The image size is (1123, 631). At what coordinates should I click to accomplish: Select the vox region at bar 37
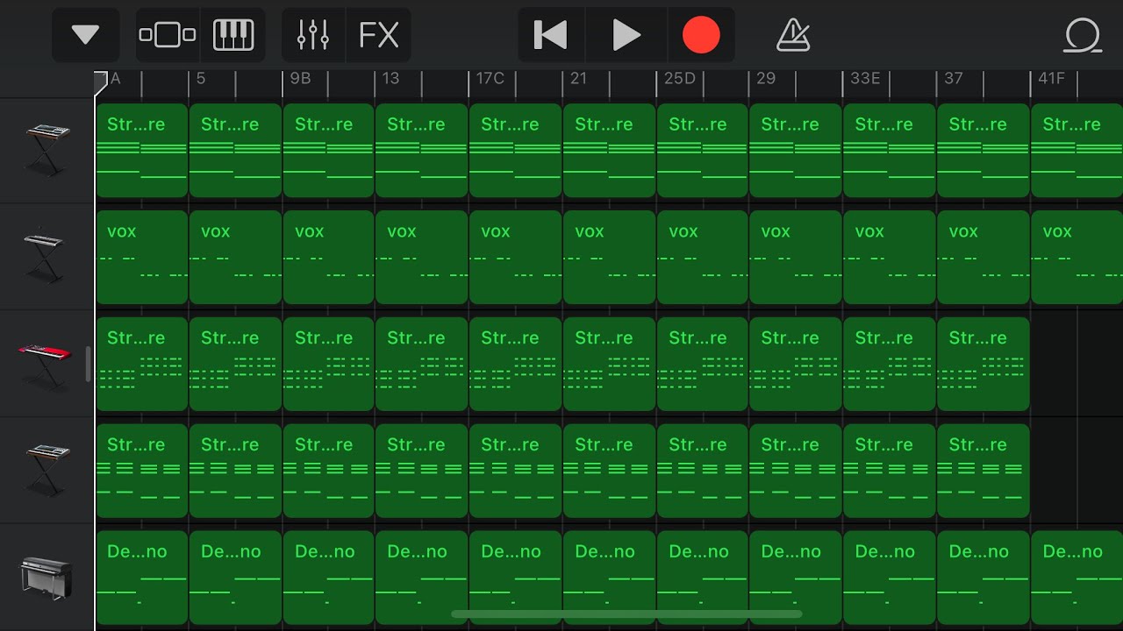pyautogui.click(x=983, y=258)
